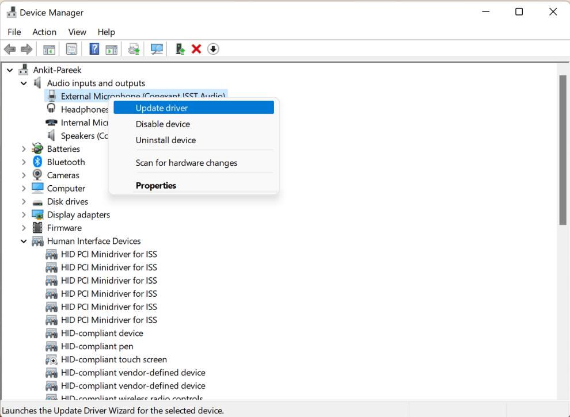570x417 pixels.
Task: Click the Device Manager title bar icon
Action: (12, 12)
